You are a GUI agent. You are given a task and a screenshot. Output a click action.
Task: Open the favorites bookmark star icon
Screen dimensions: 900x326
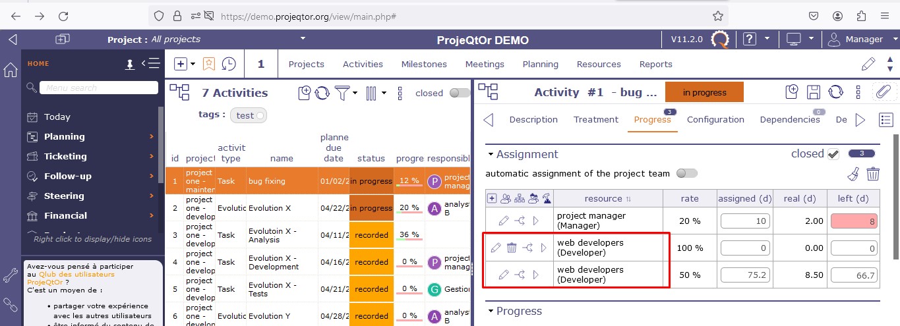pyautogui.click(x=209, y=64)
